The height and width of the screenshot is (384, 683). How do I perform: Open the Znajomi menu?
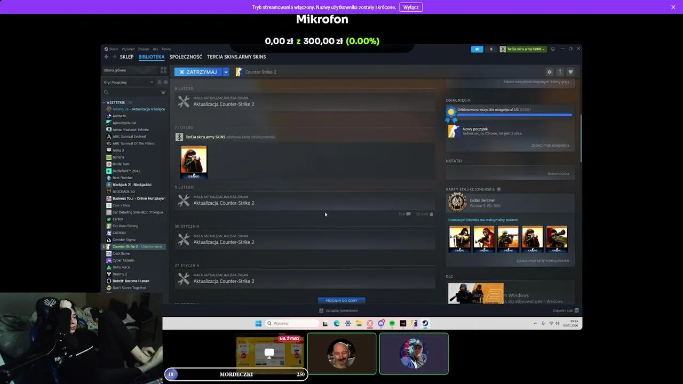coord(144,49)
